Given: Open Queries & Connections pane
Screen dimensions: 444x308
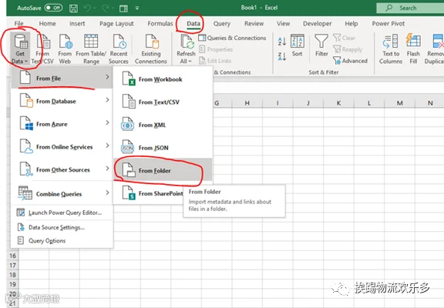Looking at the screenshot, I should [232, 38].
